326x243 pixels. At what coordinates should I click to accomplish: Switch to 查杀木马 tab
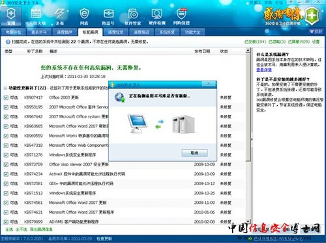coord(38,32)
